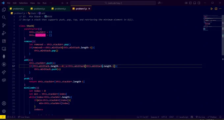
Task: Open the cube icon view in activity bar
Action: point(4,80)
